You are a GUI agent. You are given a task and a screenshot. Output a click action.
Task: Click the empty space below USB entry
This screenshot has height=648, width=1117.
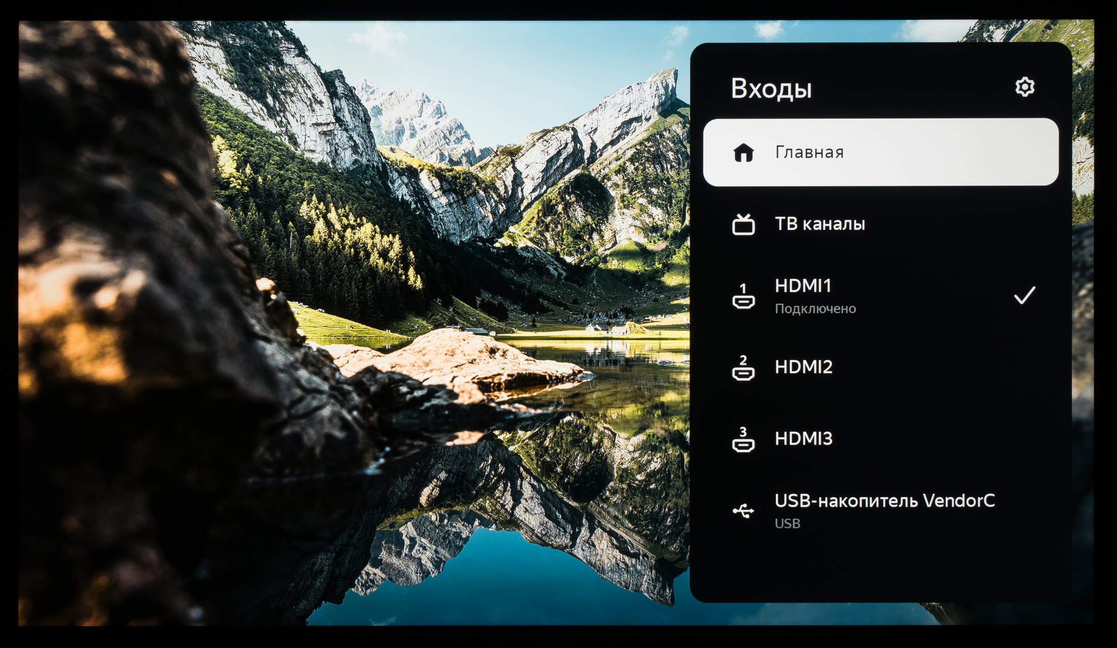(x=880, y=569)
